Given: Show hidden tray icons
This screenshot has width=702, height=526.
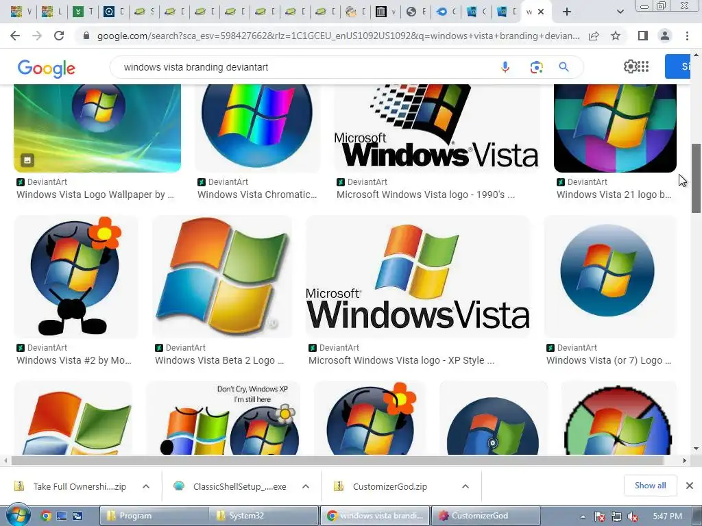Looking at the screenshot, I should pos(583,516).
